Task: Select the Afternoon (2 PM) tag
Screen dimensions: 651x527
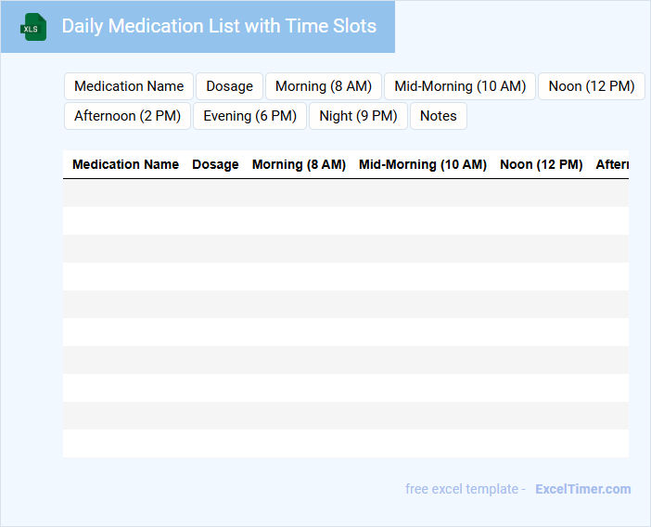Action: pyautogui.click(x=128, y=116)
